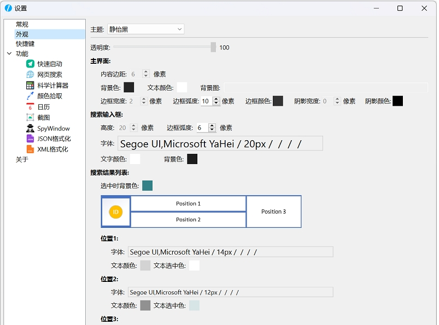This screenshot has height=325, width=439.
Task: Select the SpyWindow spy icon
Action: tap(30, 128)
